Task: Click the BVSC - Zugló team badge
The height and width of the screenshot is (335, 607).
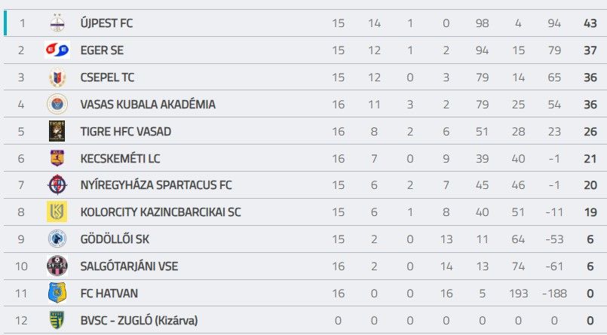Action: coord(57,320)
